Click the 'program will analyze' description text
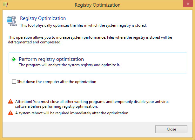Screen dimensions: 195x140 pyautogui.click(x=70, y=65)
